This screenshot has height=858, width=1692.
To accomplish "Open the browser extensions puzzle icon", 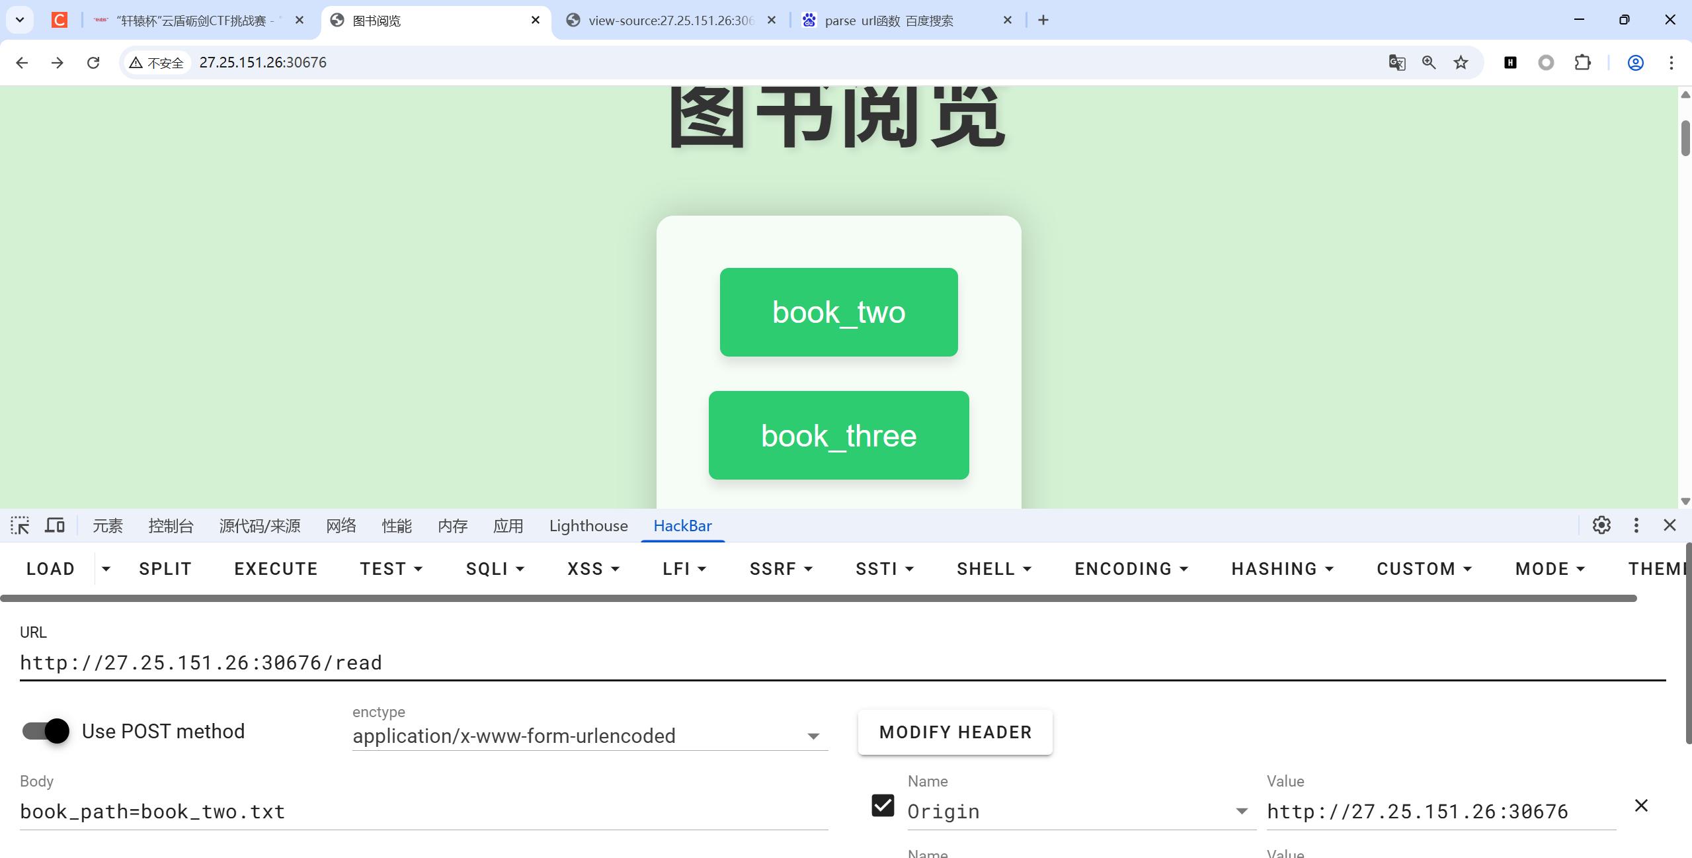I will tap(1582, 63).
